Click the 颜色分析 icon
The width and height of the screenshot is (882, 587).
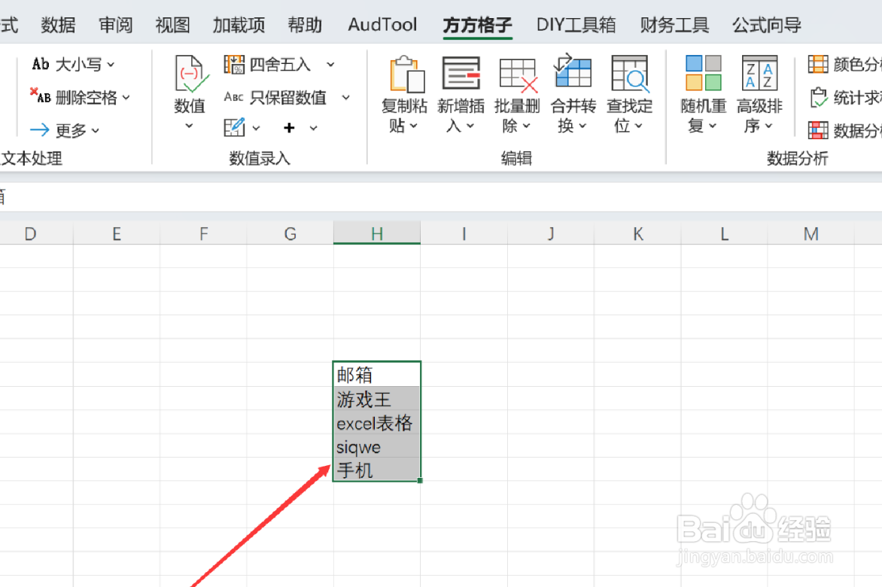818,65
